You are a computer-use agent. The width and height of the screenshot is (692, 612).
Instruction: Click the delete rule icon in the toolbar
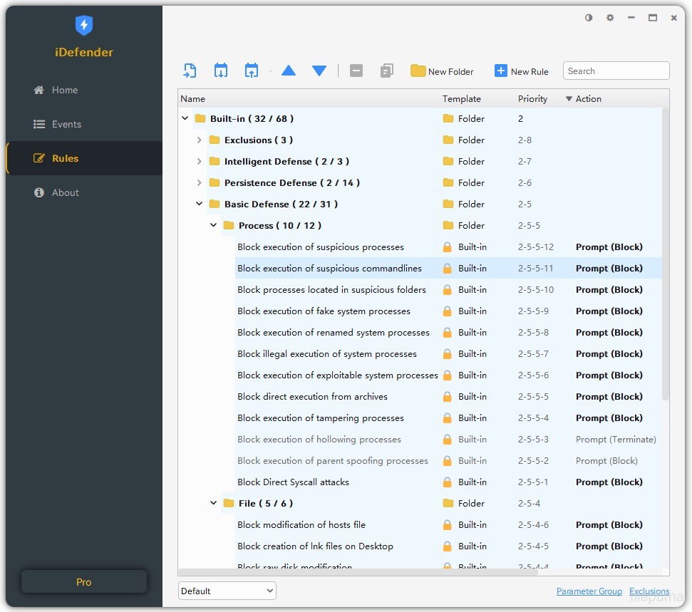click(x=356, y=71)
